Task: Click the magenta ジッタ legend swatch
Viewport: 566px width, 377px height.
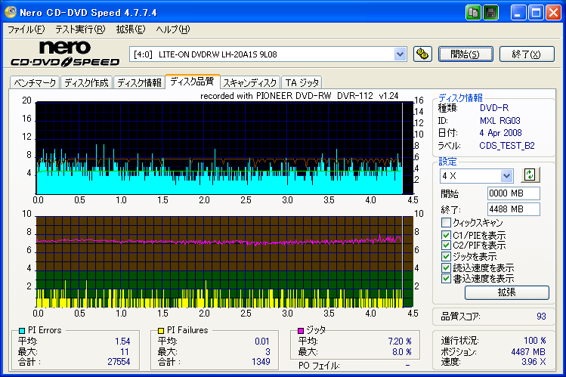Action: (x=300, y=330)
